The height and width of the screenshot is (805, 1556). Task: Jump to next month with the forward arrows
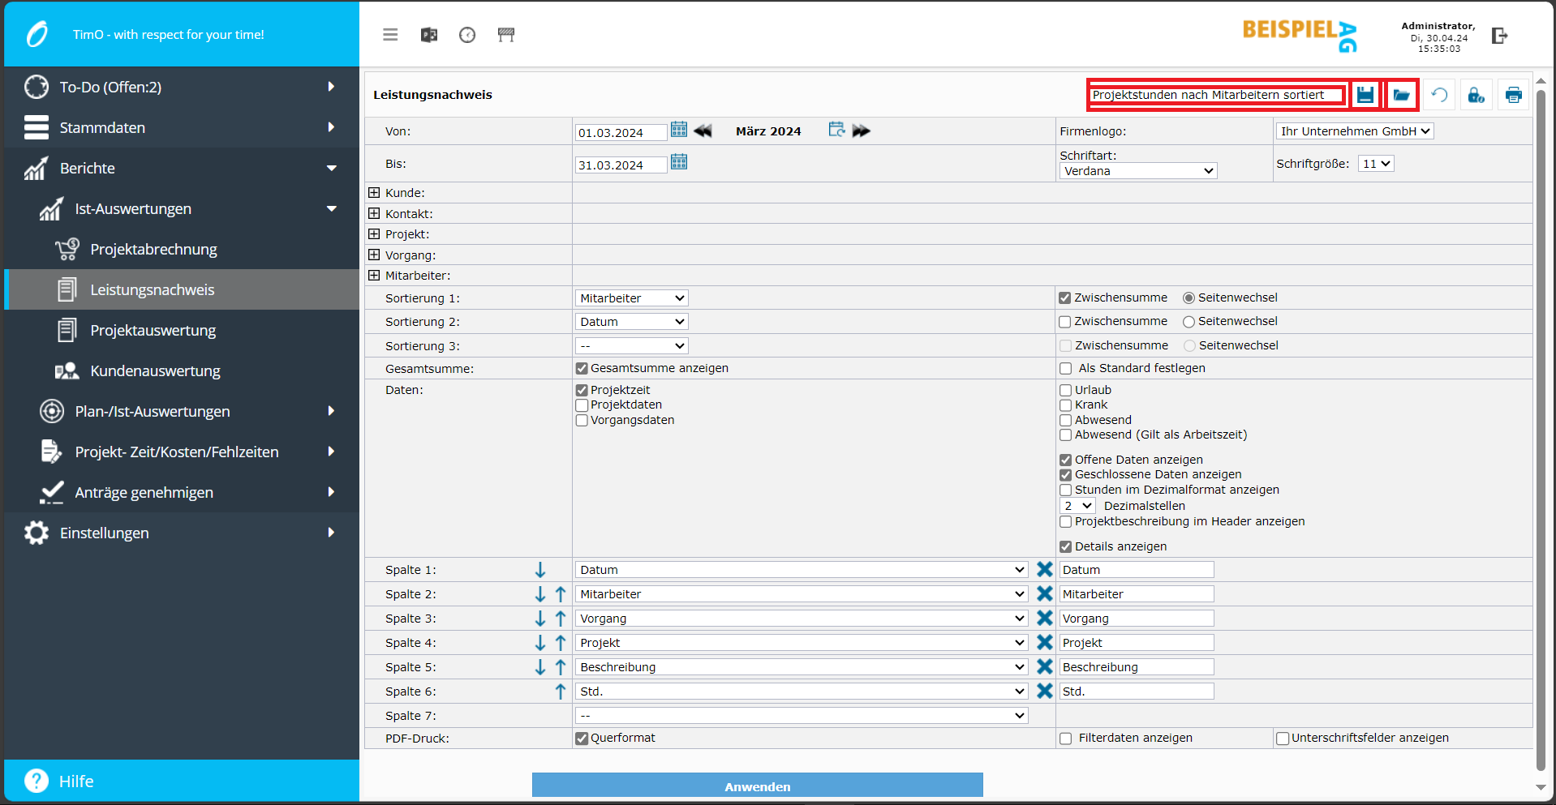pyautogui.click(x=862, y=131)
